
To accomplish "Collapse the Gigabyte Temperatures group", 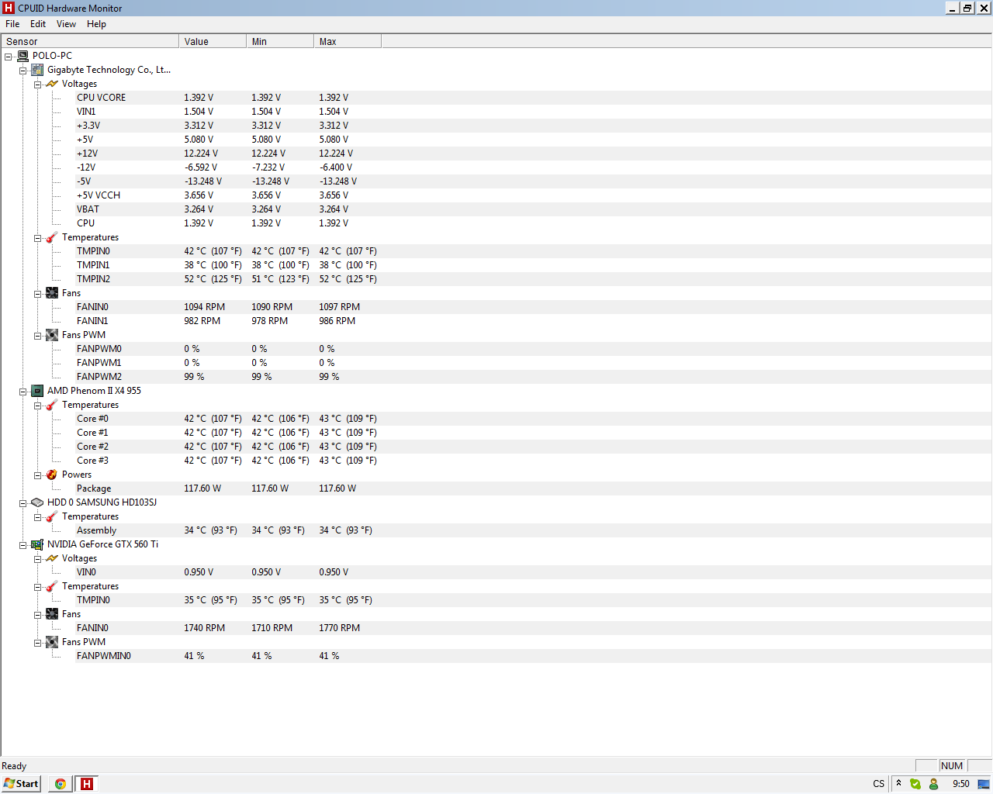I will tap(37, 238).
